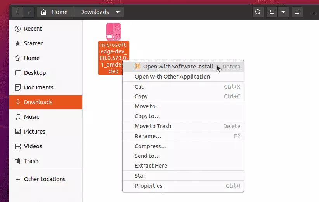Click the Desktop icon in sidebar
The image size is (319, 202).
click(x=18, y=73)
